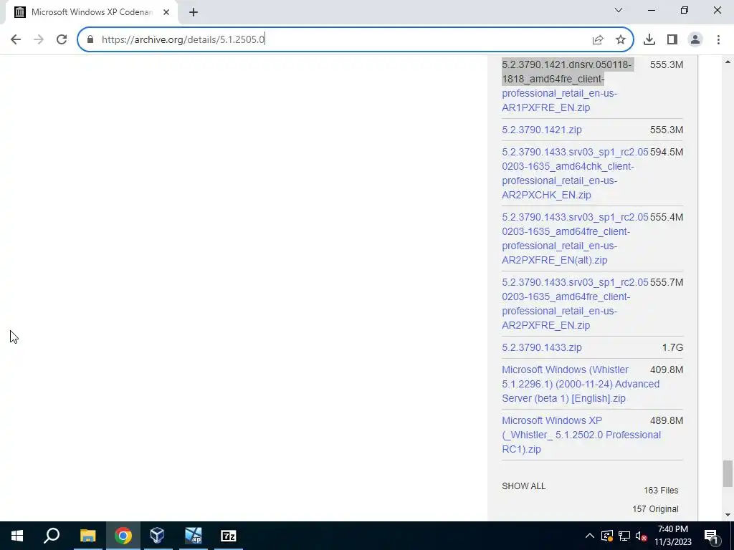View site security lock info
Screen dimensions: 734x550
[x=90, y=39]
